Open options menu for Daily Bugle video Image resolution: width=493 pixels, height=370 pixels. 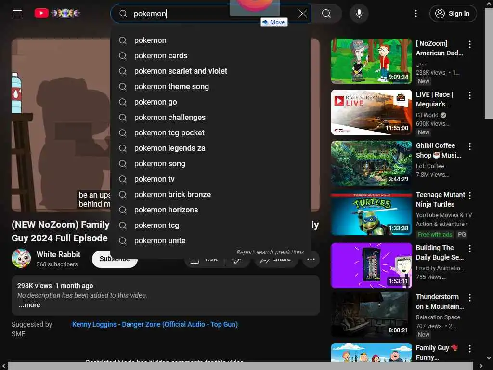(x=470, y=249)
